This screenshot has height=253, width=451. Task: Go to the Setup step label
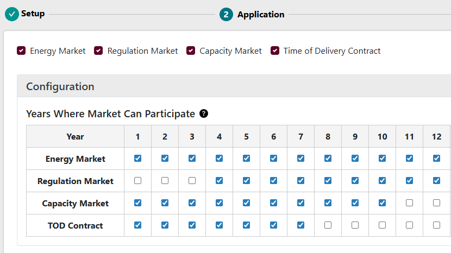click(33, 14)
